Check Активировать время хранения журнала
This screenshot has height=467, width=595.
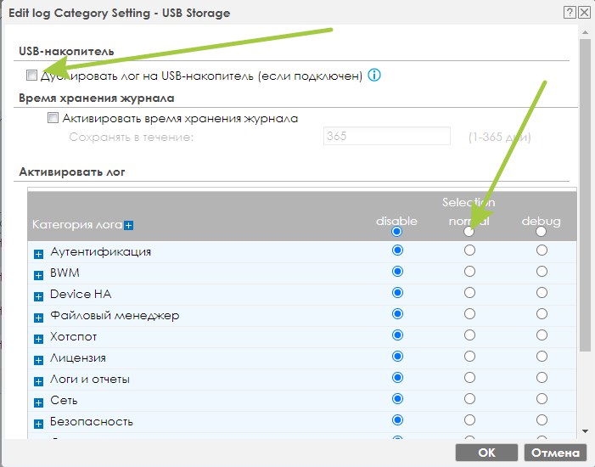(53, 118)
